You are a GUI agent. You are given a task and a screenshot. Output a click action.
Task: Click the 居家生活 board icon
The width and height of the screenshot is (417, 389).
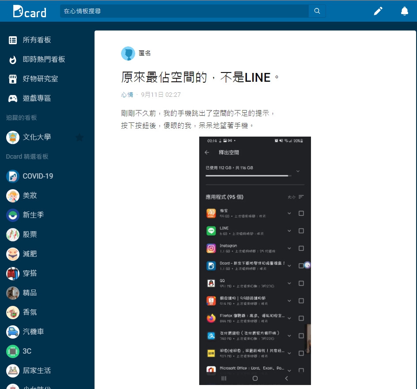13,370
